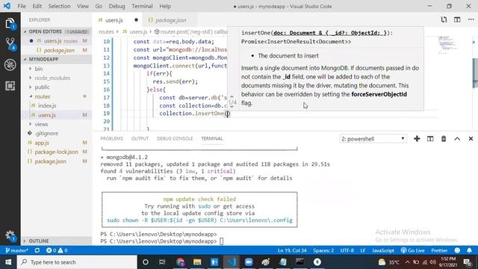This screenshot has width=478, height=269.
Task: Create a new terminal with plus icon
Action: [417, 139]
